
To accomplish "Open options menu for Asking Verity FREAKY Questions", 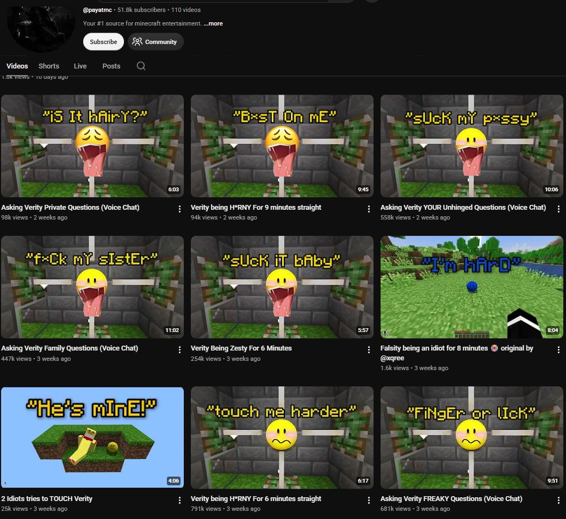I will (x=558, y=500).
